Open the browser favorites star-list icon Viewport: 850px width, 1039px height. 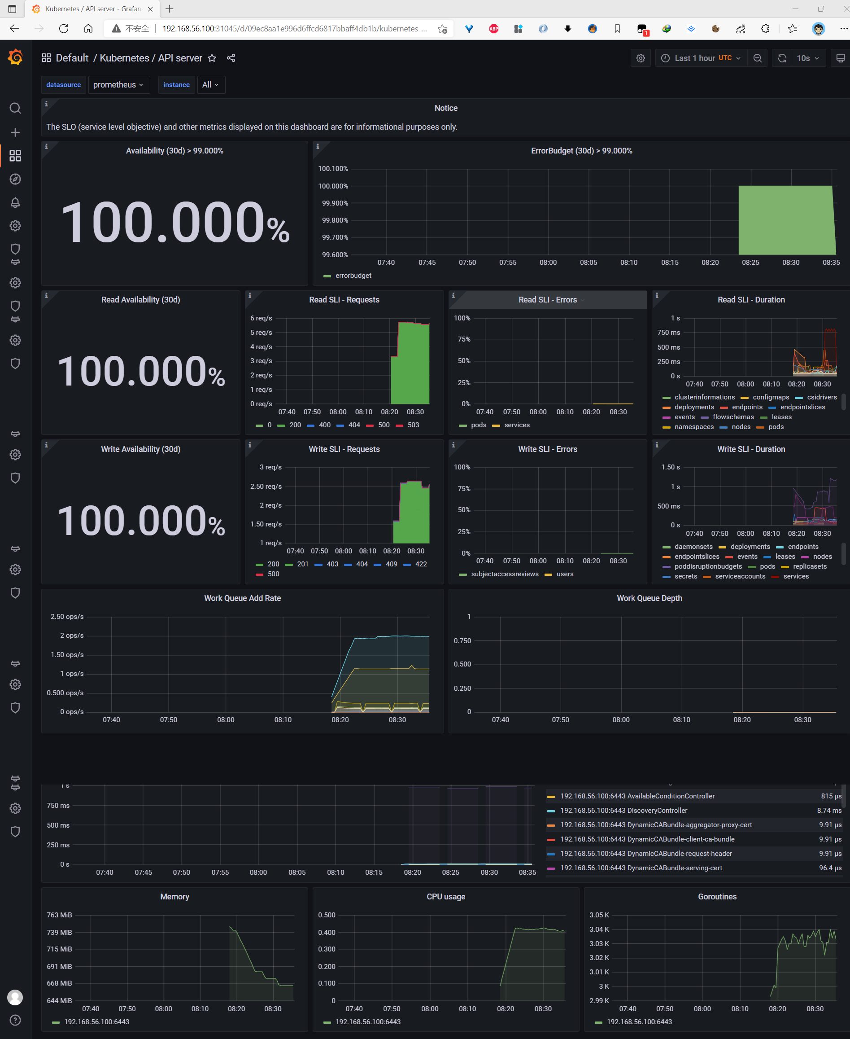[x=793, y=29]
